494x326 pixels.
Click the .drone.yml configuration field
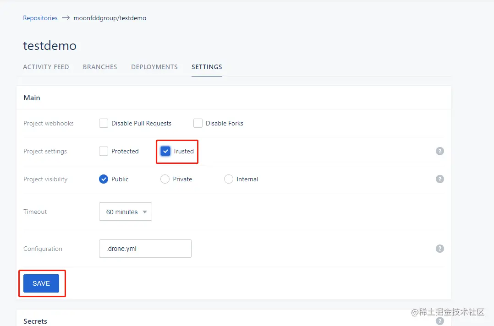(x=145, y=249)
